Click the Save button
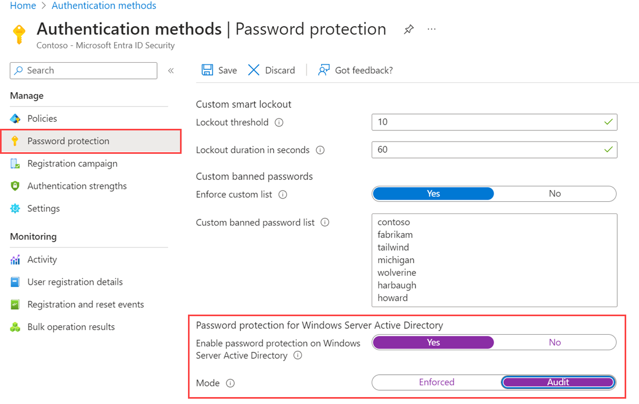This screenshot has height=404, width=639. tap(218, 70)
